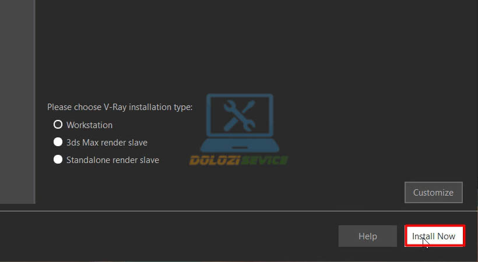The image size is (478, 262).
Task: Click the 3ds Max render slave label
Action: click(107, 142)
